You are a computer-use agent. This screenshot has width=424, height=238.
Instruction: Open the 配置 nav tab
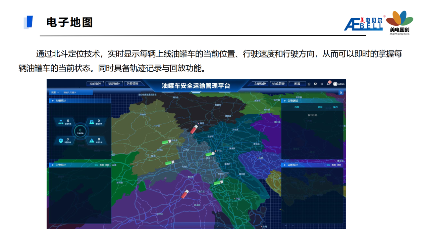coord(297,84)
